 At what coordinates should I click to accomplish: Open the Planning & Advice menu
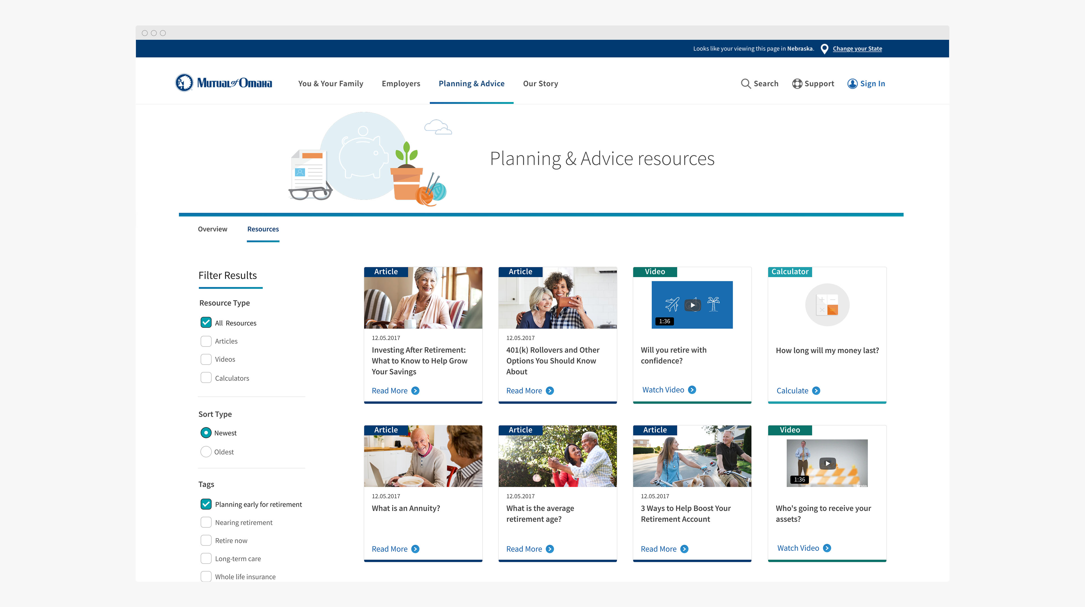pos(471,83)
